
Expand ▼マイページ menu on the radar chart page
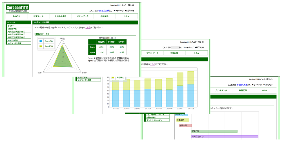pyautogui.click(x=118, y=11)
